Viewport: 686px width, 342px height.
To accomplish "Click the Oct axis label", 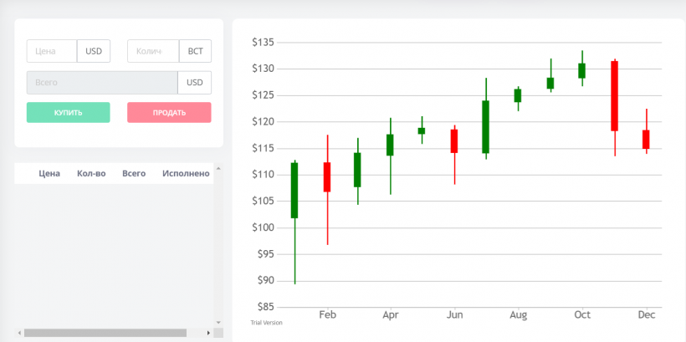I will pos(582,315).
